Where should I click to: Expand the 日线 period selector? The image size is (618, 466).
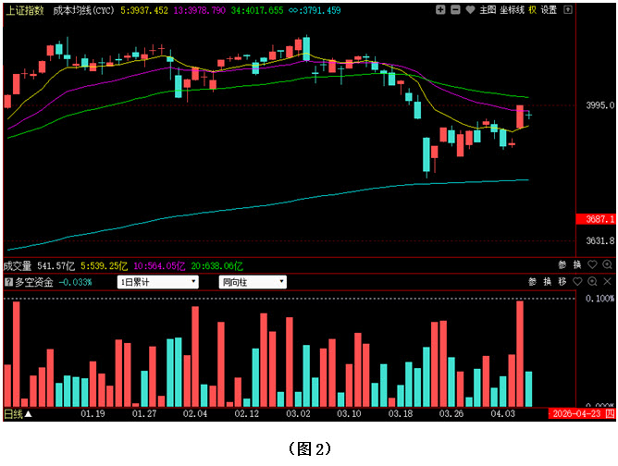tap(17, 413)
